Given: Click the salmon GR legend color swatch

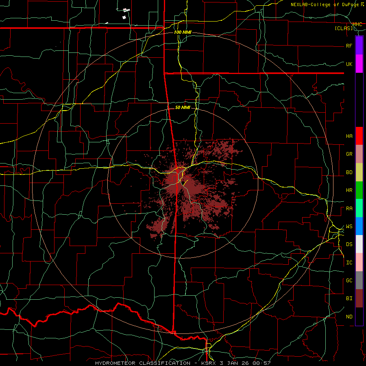Looking at the screenshot, I should 359,154.
